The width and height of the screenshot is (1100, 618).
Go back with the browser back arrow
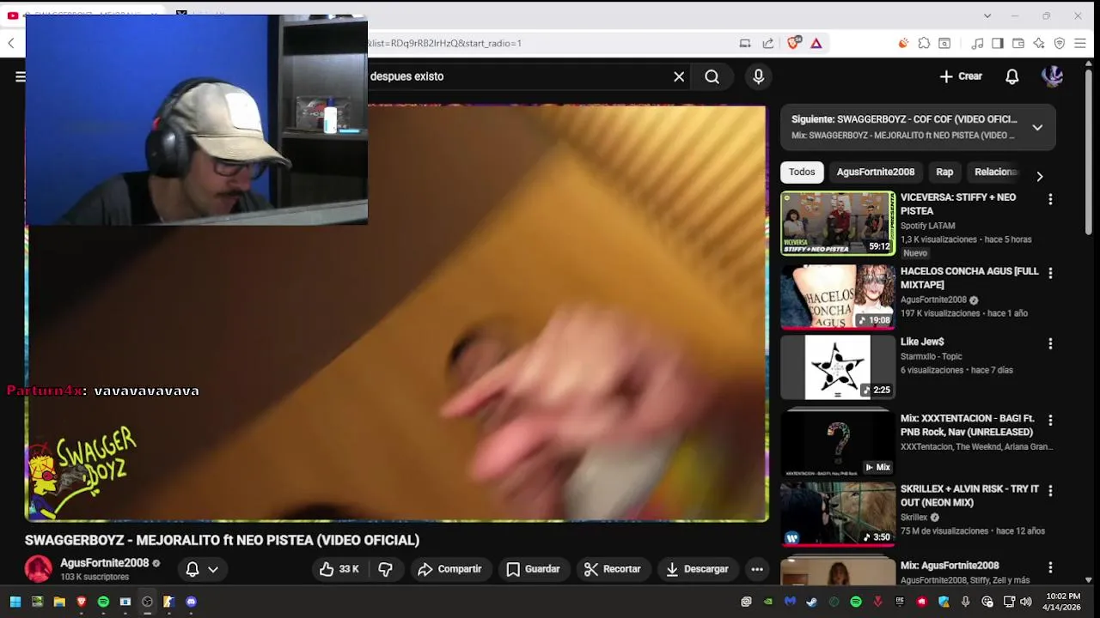[11, 43]
